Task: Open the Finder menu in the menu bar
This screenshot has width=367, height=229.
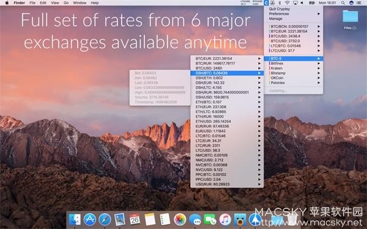Action: pos(19,3)
